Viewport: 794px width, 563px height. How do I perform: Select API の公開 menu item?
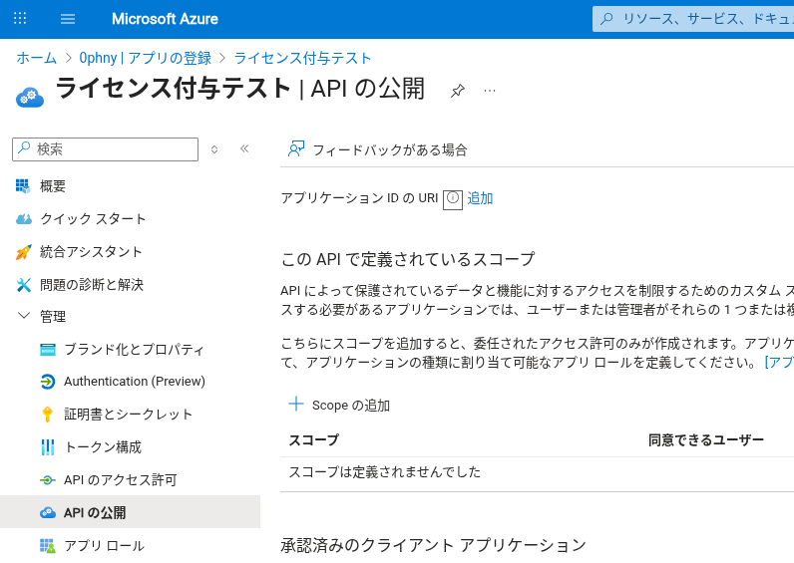coord(130,512)
